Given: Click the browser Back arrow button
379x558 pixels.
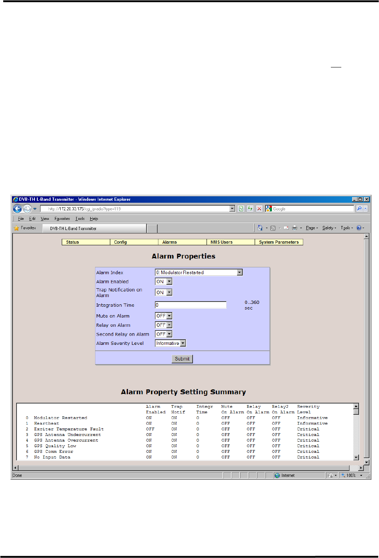Looking at the screenshot, I should coord(17,209).
